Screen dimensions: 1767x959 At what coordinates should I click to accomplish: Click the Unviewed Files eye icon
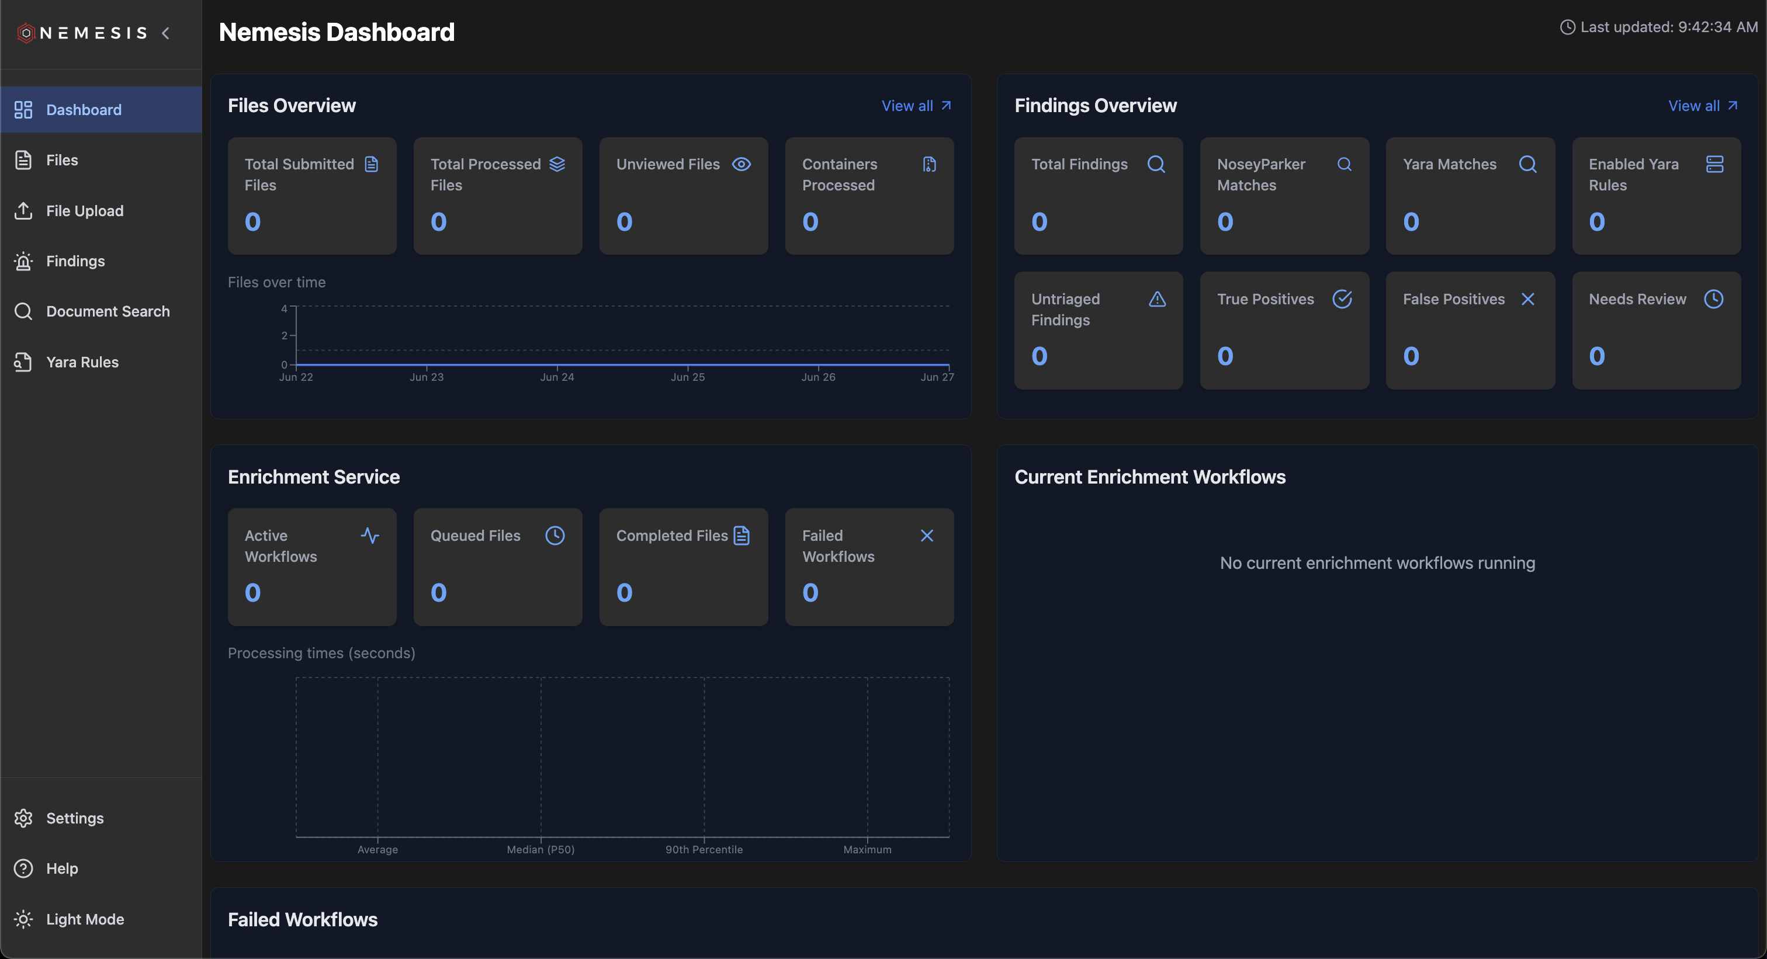click(742, 165)
